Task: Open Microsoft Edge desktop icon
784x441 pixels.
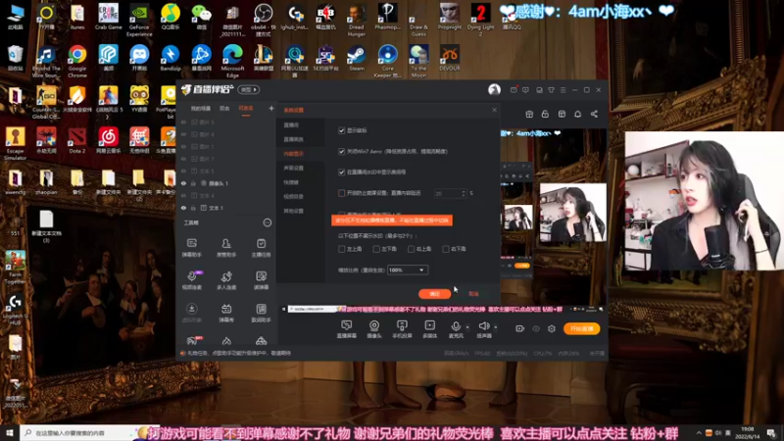Action: pos(232,61)
